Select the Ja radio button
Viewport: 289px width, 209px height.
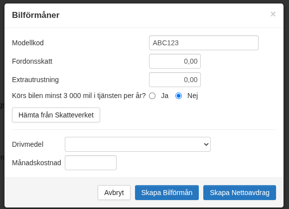click(152, 96)
